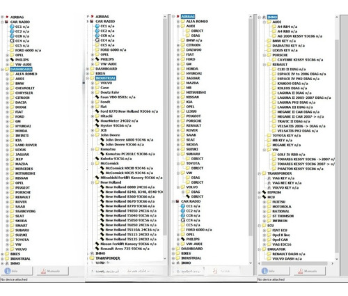Screen dimensions: 348x296
Task: Select the JCB entry
Action: pyautogui.click(x=104, y=130)
